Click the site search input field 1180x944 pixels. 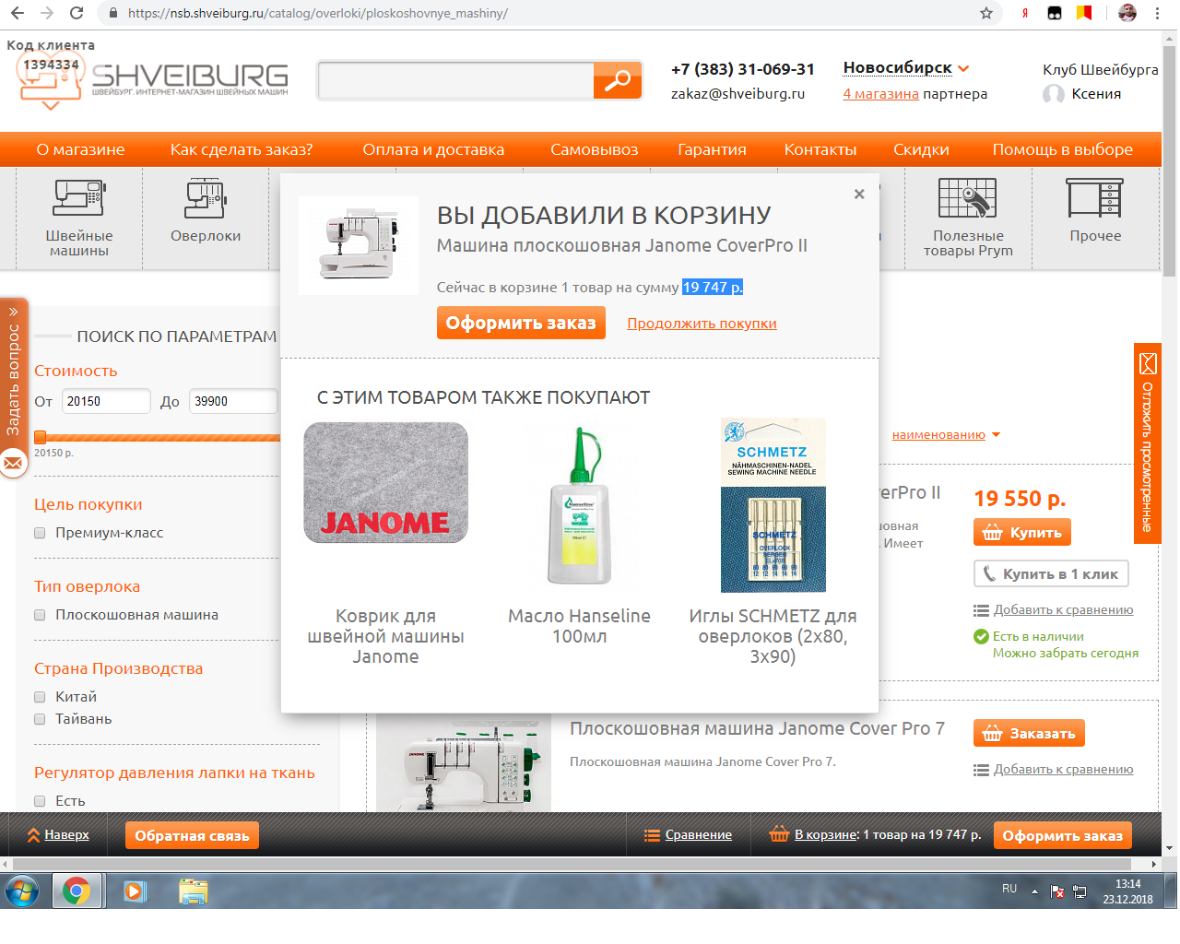pos(455,81)
